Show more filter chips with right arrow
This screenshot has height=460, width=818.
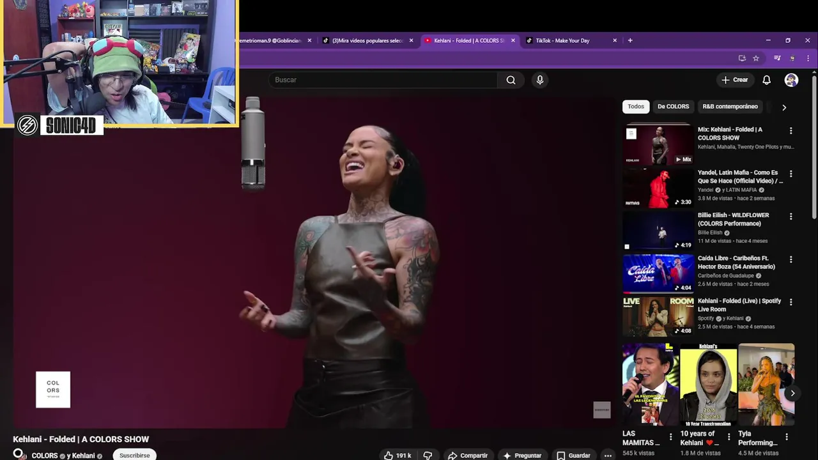pos(784,107)
